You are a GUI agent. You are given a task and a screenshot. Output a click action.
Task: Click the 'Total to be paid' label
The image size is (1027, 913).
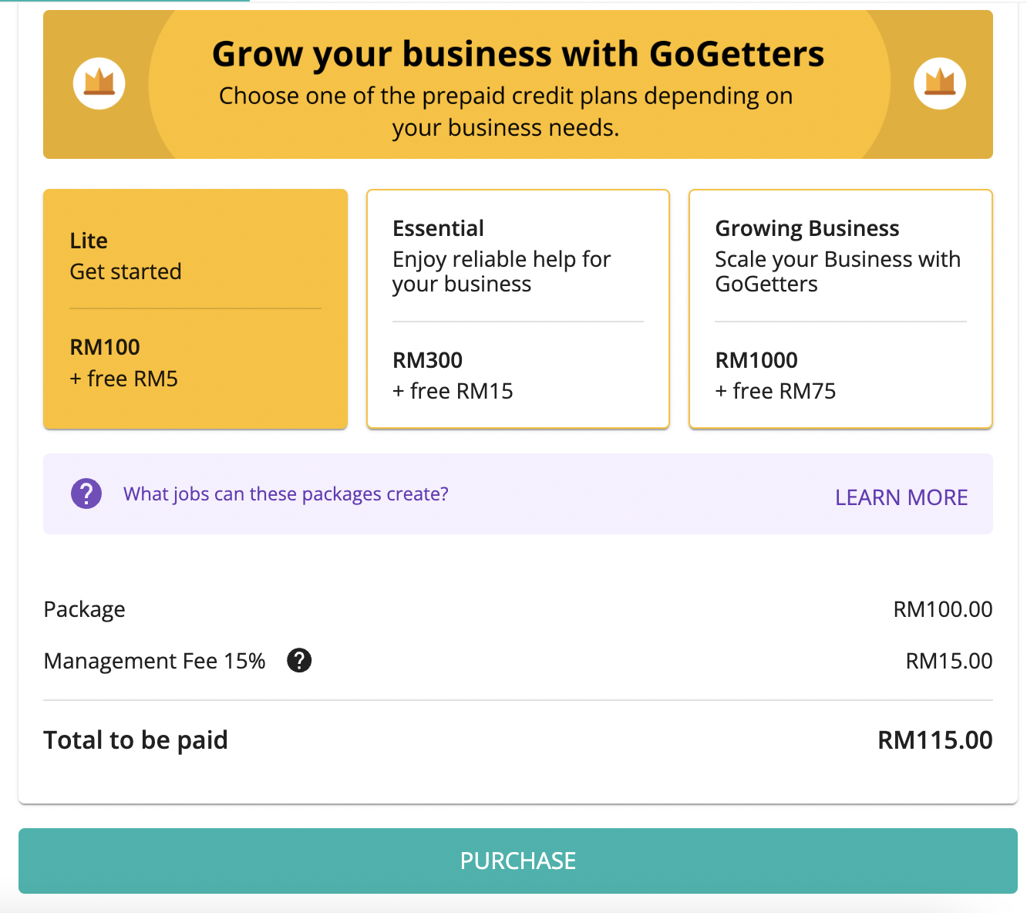tap(136, 740)
